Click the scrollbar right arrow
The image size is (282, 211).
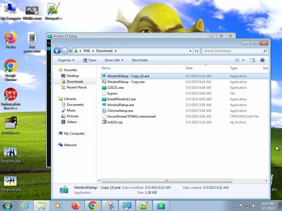point(266,181)
